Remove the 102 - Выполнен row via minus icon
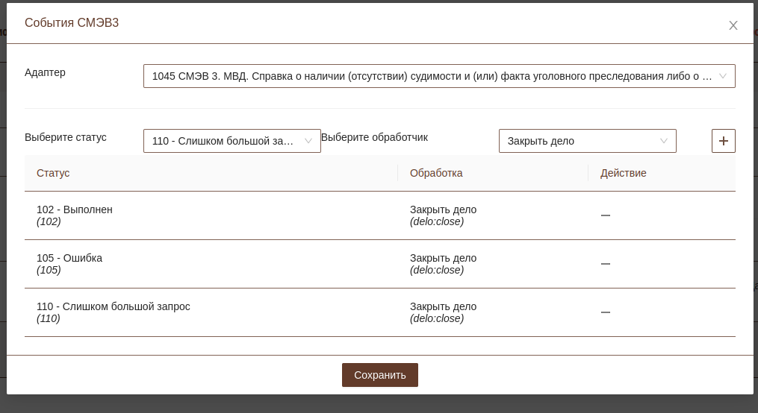 (606, 215)
